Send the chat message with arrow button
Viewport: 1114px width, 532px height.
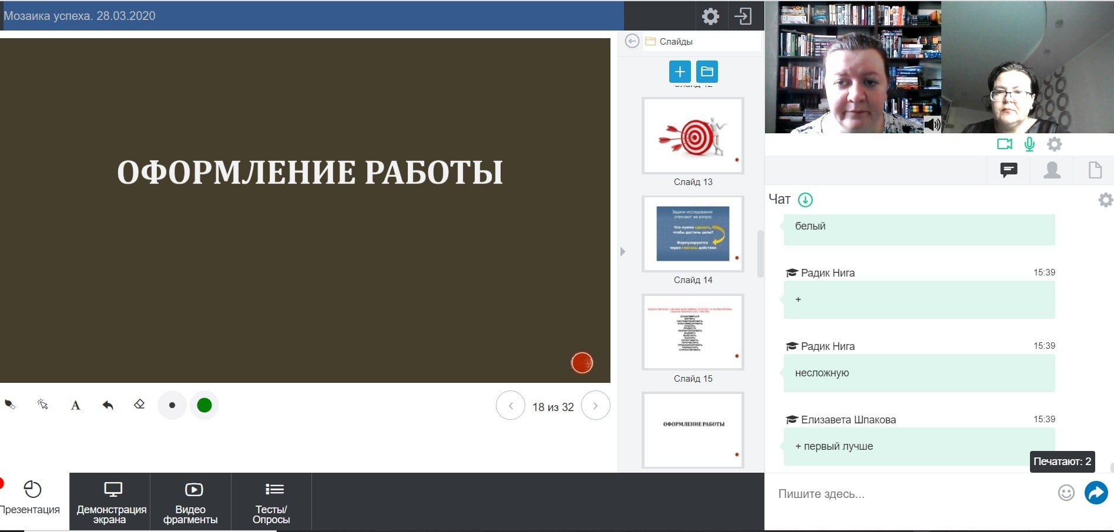(x=1096, y=493)
